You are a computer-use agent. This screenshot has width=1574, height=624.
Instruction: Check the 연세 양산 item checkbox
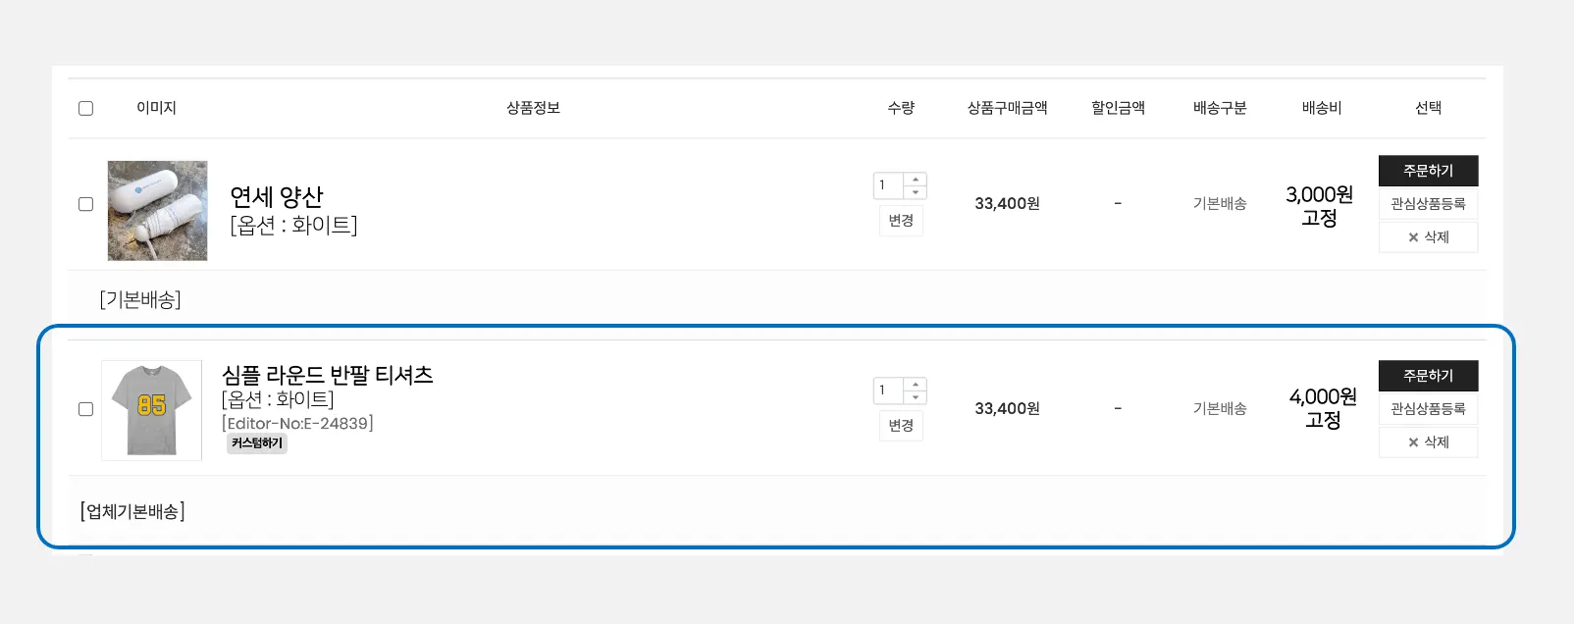(x=86, y=204)
